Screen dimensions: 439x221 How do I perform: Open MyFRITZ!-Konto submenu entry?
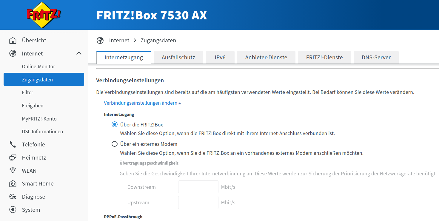tap(39, 119)
